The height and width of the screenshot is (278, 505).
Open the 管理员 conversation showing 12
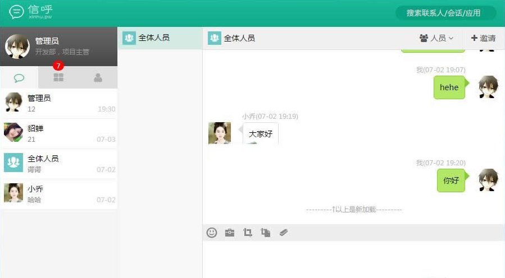point(58,103)
